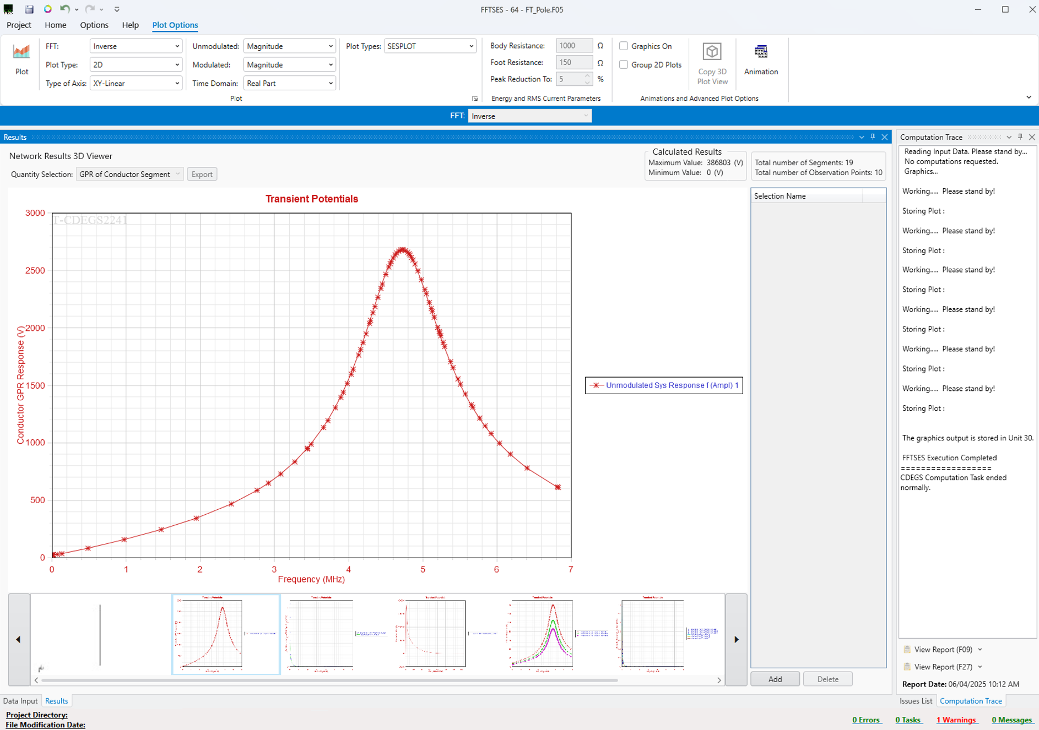Open the Plot Type 2D dropdown
The width and height of the screenshot is (1039, 730).
click(136, 64)
